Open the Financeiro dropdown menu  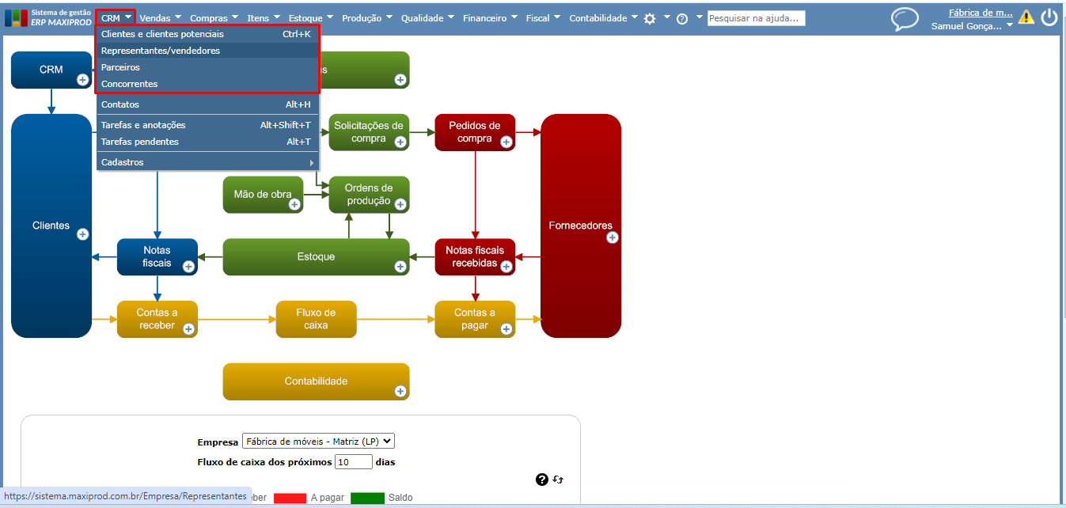pos(491,18)
